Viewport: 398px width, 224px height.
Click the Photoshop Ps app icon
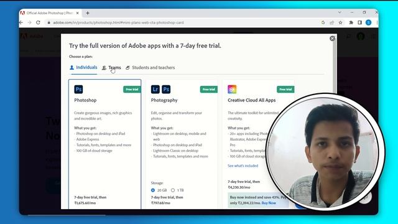click(x=78, y=90)
